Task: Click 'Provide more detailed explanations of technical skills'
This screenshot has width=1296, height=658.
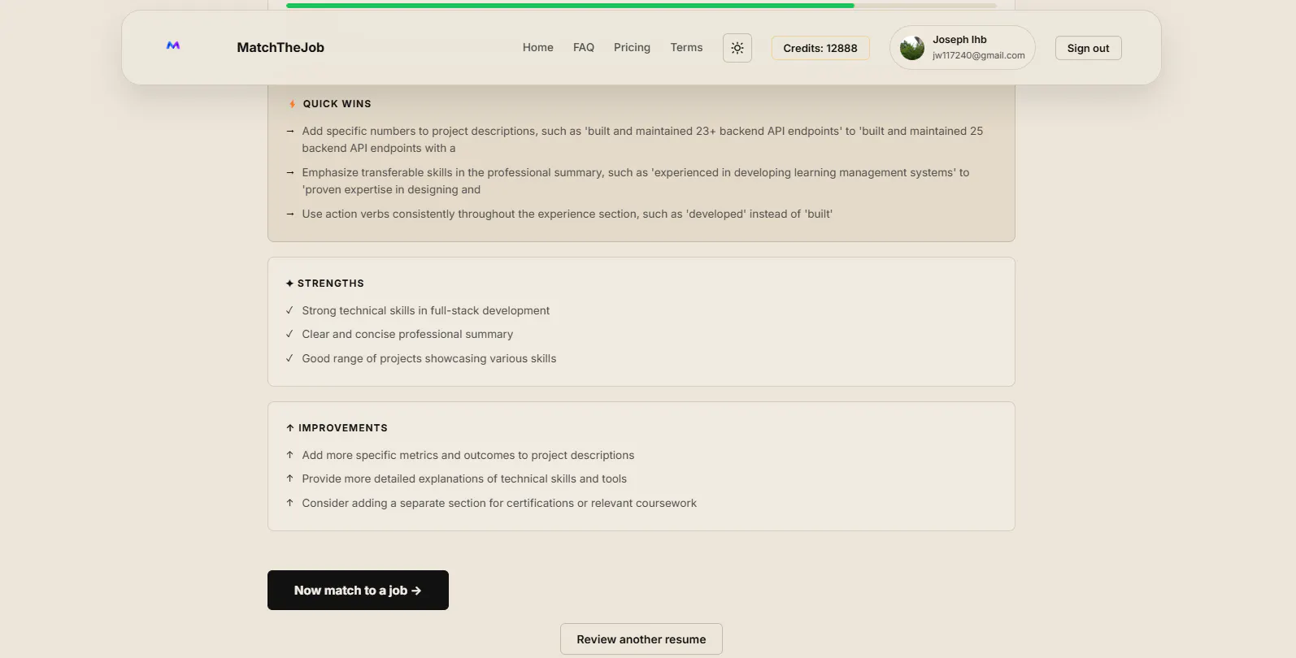Action: [464, 478]
